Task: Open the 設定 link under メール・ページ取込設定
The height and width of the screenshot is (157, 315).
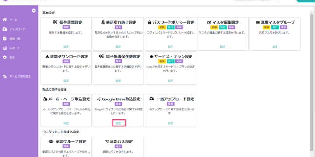Action: point(66,123)
